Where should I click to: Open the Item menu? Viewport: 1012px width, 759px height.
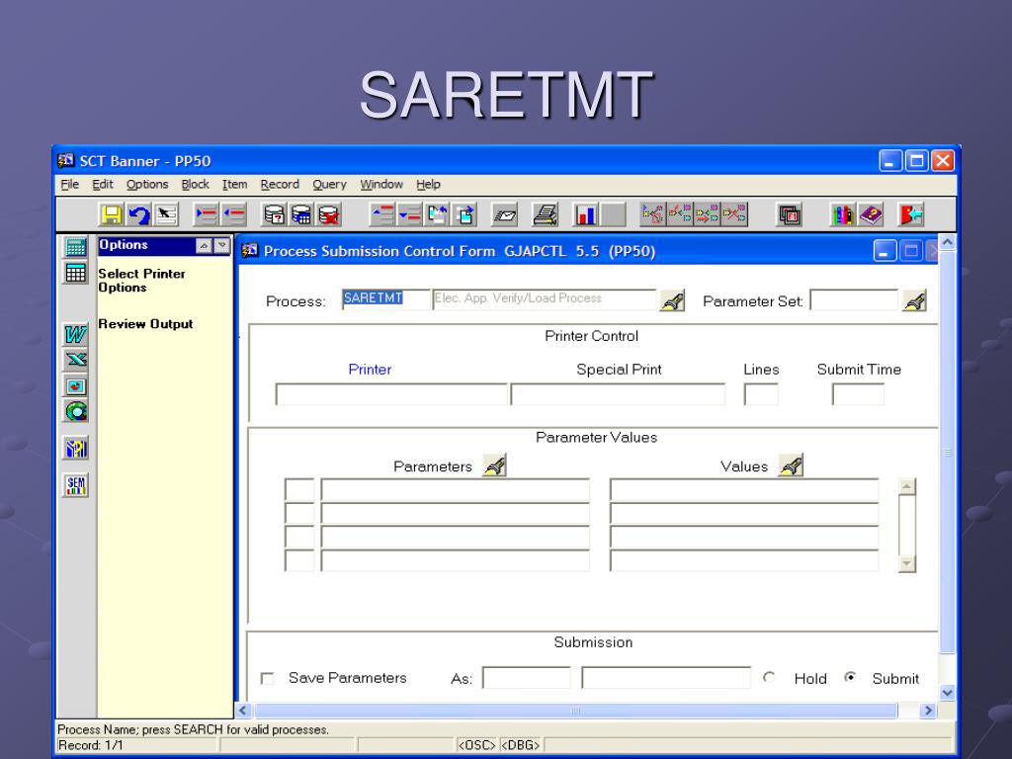234,185
